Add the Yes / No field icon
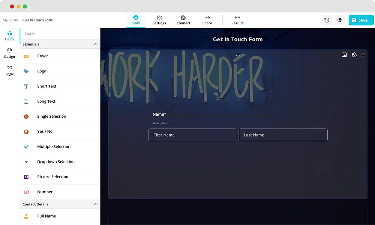This screenshot has width=375, height=225. tap(26, 132)
